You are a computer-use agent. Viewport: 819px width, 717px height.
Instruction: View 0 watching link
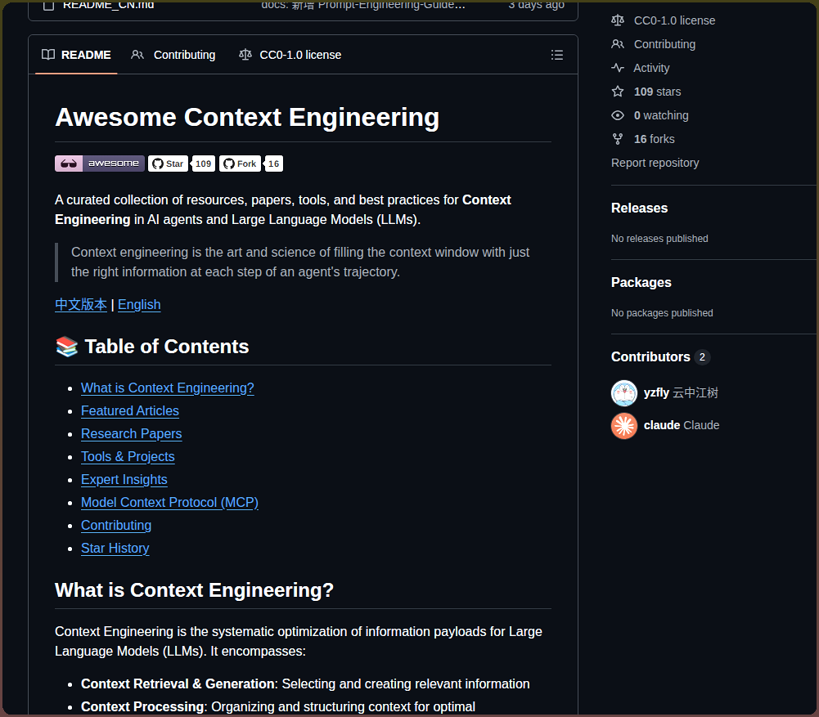(661, 115)
